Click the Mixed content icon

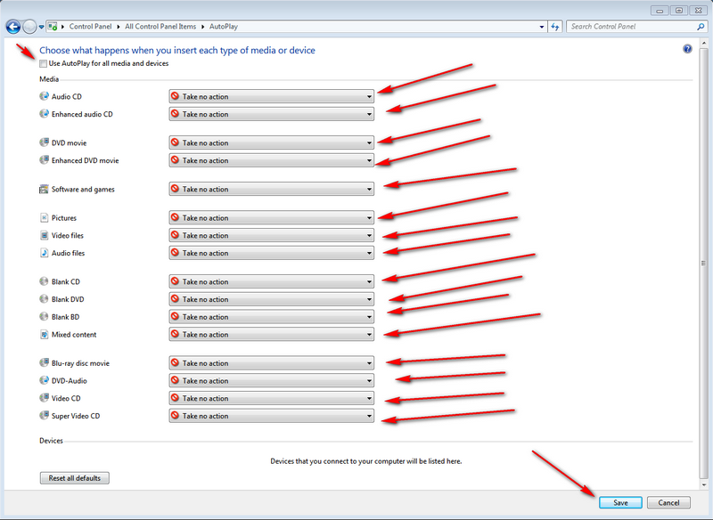point(44,334)
